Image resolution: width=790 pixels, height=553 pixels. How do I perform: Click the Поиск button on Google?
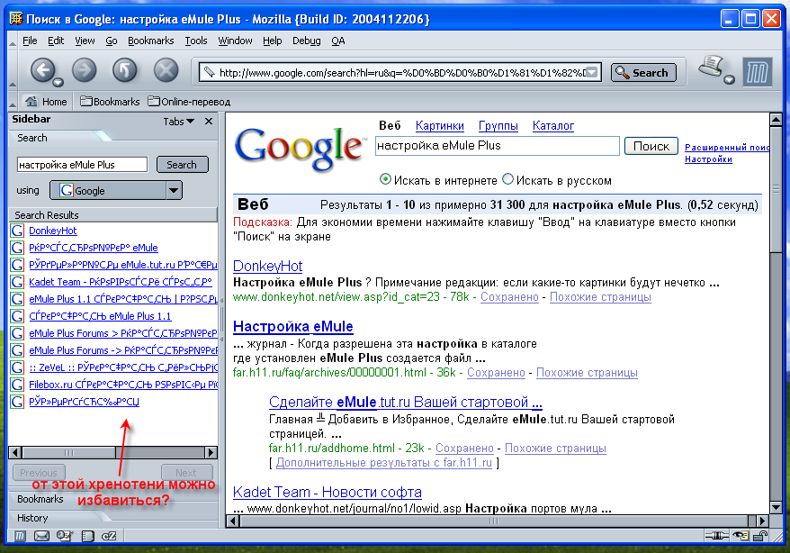[651, 146]
